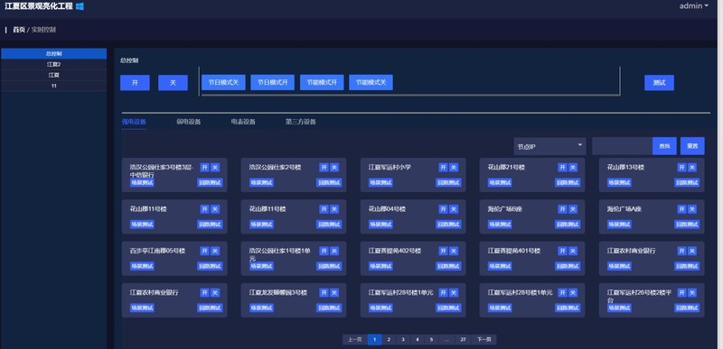Go to page 1 in pagination
The width and height of the screenshot is (723, 349).
(374, 340)
